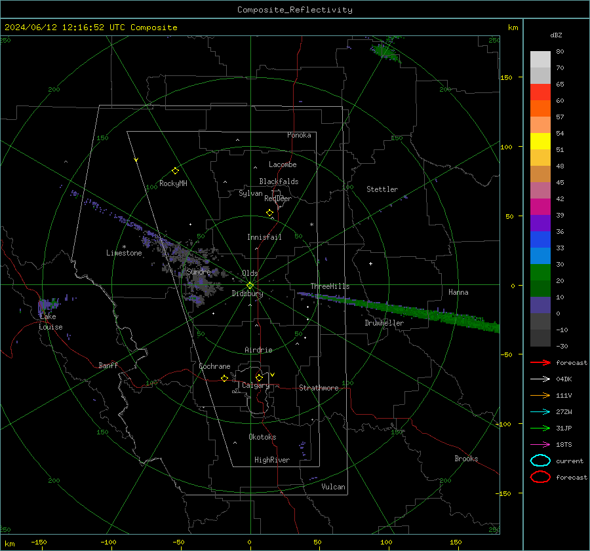Select the yellow 54 dBZ color swatch

point(540,141)
